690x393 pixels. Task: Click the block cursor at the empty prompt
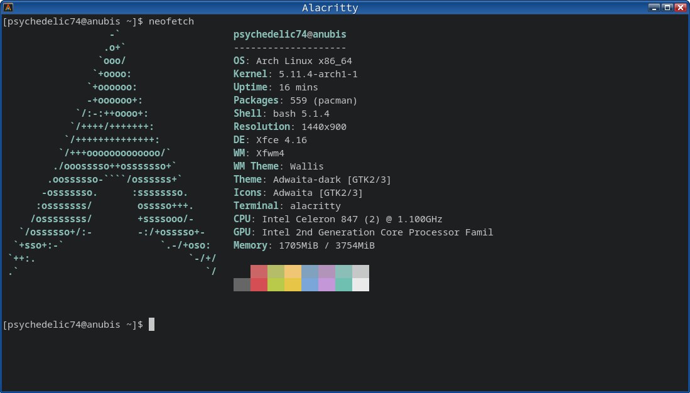[151, 325]
